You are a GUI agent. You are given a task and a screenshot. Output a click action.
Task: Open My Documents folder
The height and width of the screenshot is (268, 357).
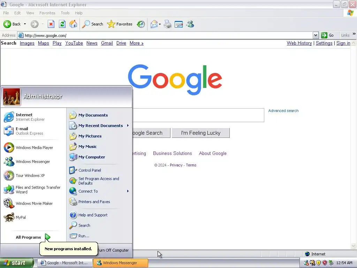pyautogui.click(x=99, y=115)
